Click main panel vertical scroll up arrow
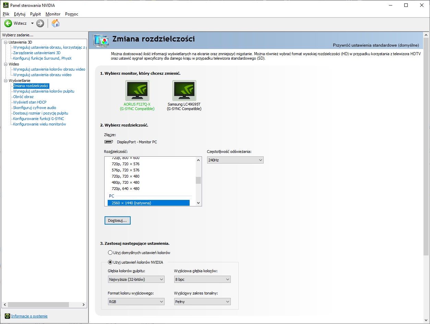The width and height of the screenshot is (430, 324). (426, 35)
